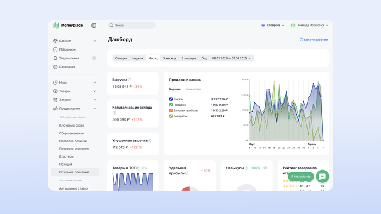Open Проверка описания in sidebar
The width and height of the screenshot is (381, 214).
coord(74,149)
